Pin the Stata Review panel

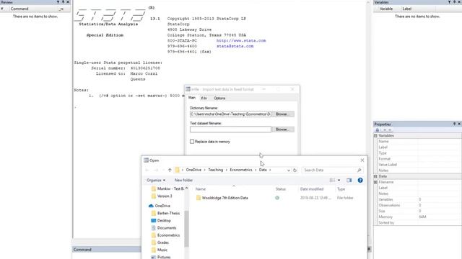[63, 2]
